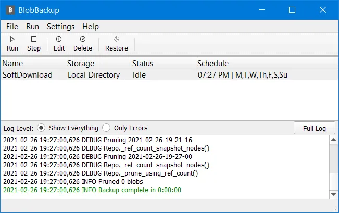Click the Log Level label

tap(19, 128)
